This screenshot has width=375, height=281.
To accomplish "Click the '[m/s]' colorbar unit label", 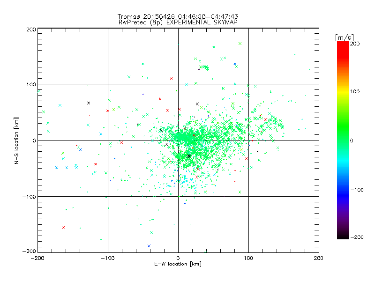I will coord(345,37).
